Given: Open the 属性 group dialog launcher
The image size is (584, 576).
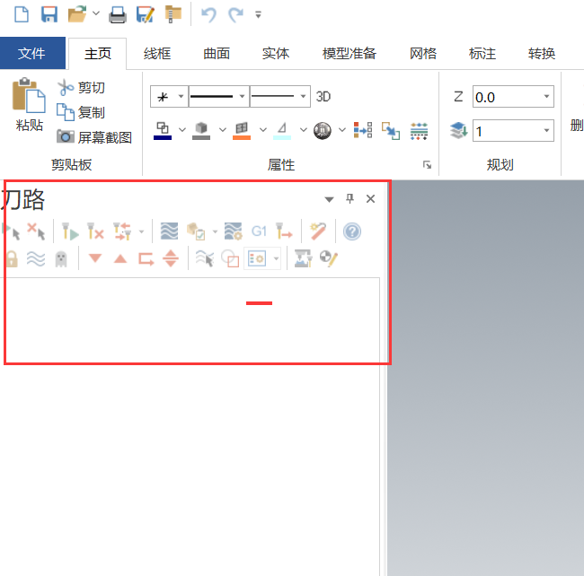Looking at the screenshot, I should tap(427, 165).
